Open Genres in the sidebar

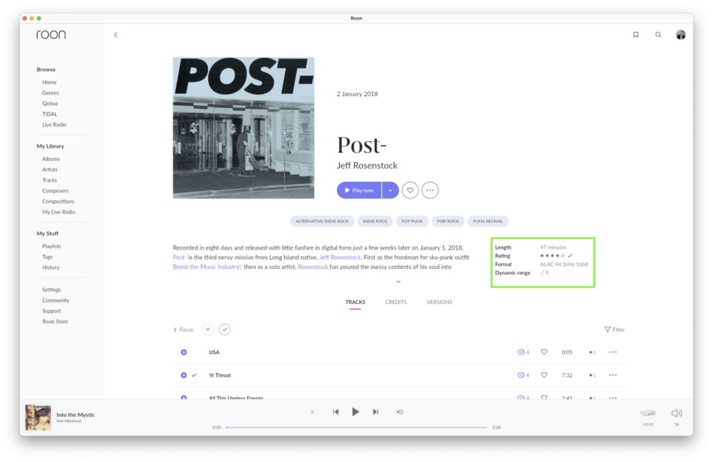50,93
